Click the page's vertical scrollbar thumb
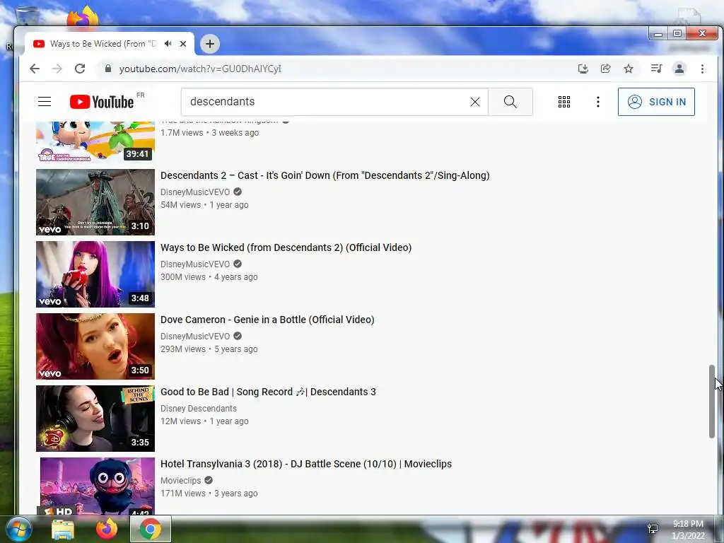Viewport: 724px width, 543px height. click(712, 402)
